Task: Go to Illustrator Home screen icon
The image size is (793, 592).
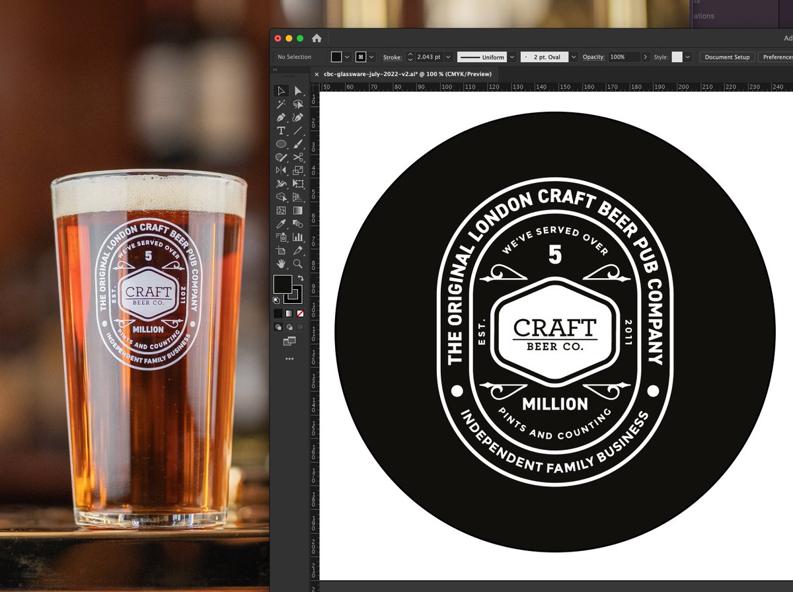Action: 317,38
